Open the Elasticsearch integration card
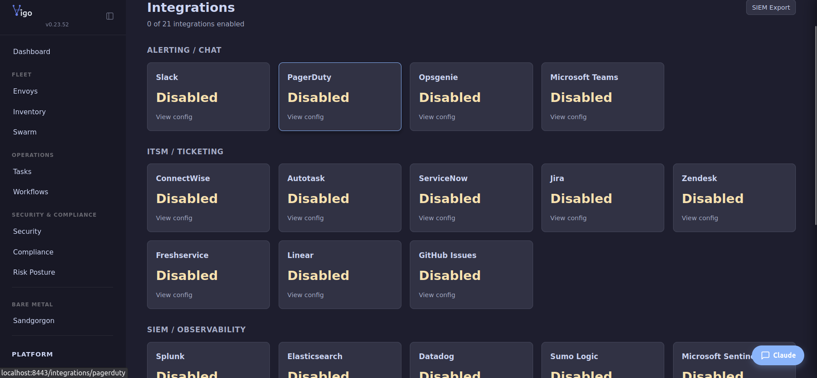 tap(340, 360)
